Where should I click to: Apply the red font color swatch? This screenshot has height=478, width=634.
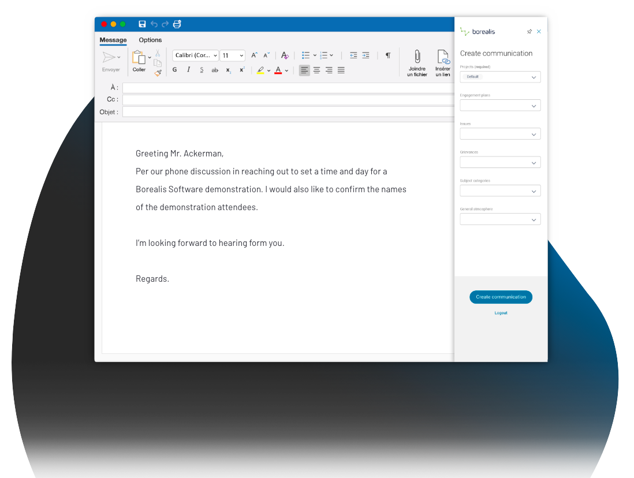point(278,70)
